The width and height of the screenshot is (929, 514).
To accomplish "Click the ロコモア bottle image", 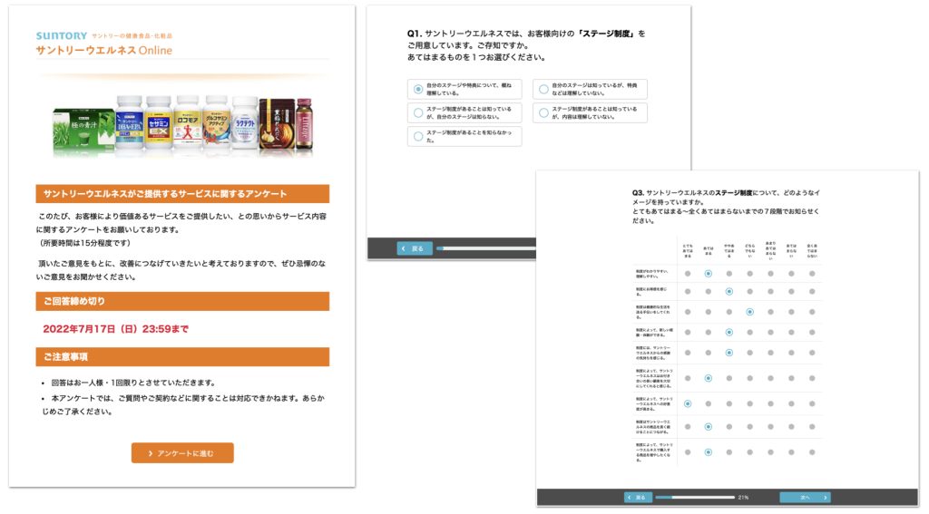I will (187, 122).
